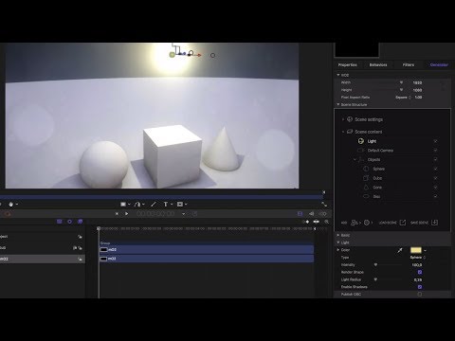
Task: Click the white cube in the viewport
Action: [173, 155]
